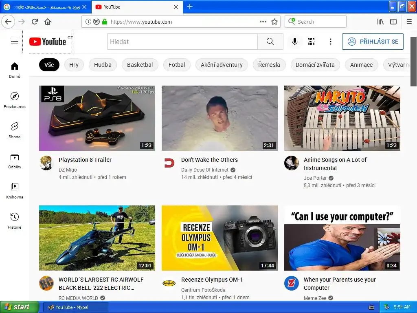Viewport: 417px width, 313px height.
Task: Click the PS8 video thumbnail
Action: (97, 118)
